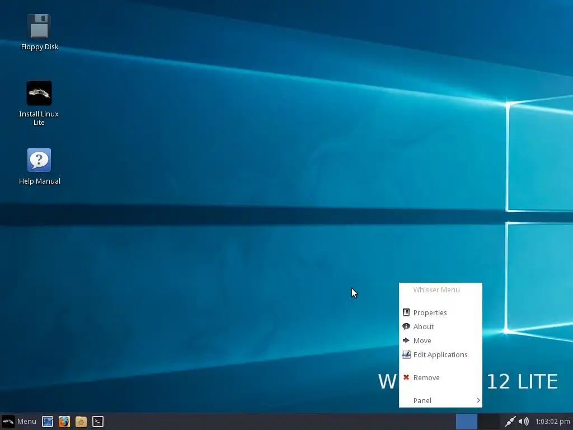The image size is (573, 430).
Task: Launch the Terminal from the panel
Action: pyautogui.click(x=98, y=422)
